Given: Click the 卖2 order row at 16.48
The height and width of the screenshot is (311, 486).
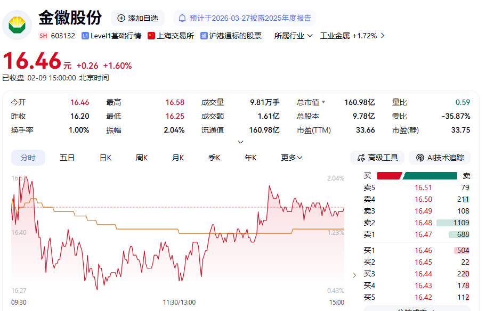Looking at the screenshot, I should 417,223.
